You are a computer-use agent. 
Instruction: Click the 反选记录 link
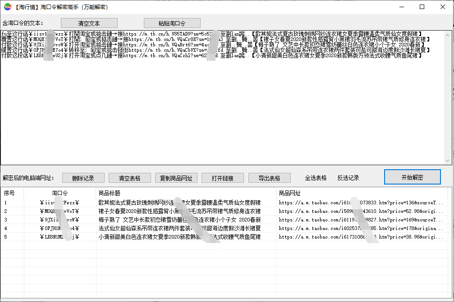[349, 178]
